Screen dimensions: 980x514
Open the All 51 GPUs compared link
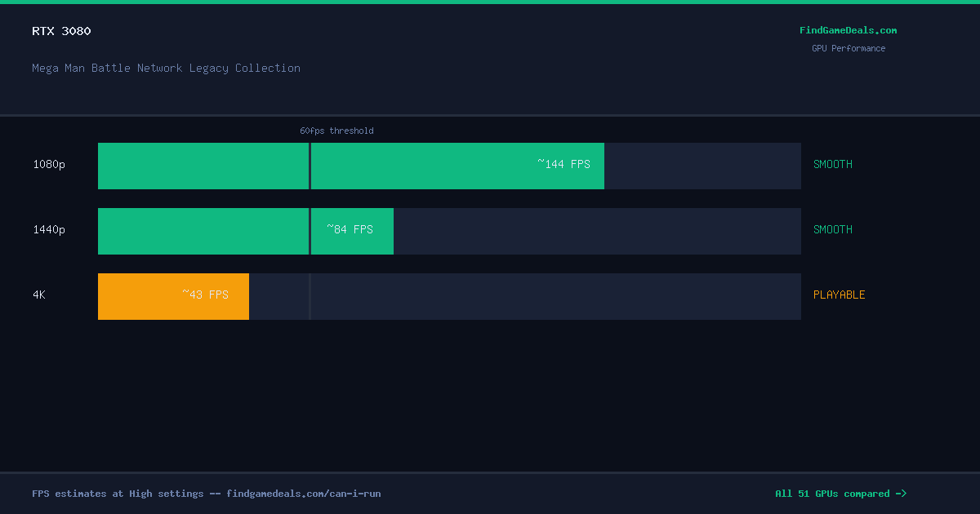[840, 494]
